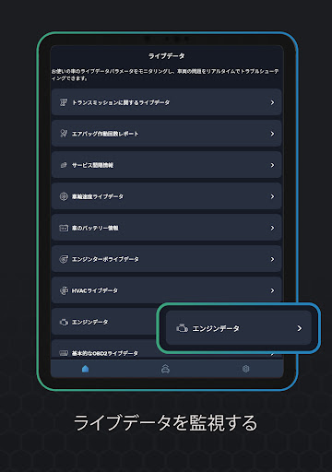
Task: Open the settings gear tab
Action: pos(245,369)
